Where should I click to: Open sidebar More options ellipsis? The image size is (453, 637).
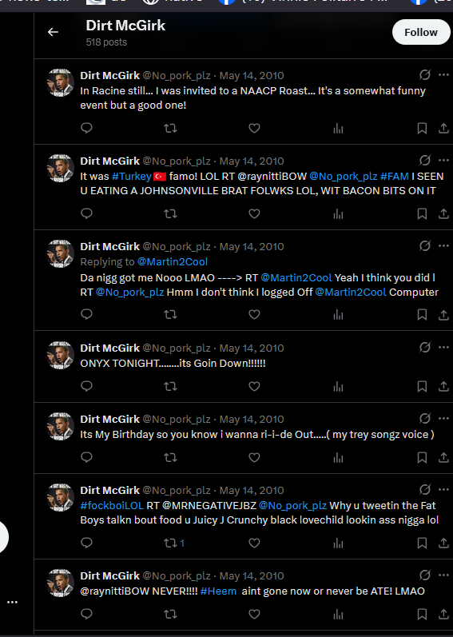(x=13, y=602)
